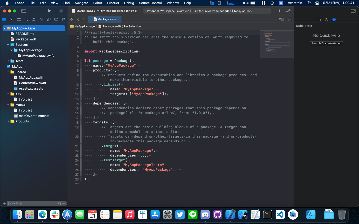Open the Library with plus button
Viewport: 359px width, 224px height.
point(280,11)
